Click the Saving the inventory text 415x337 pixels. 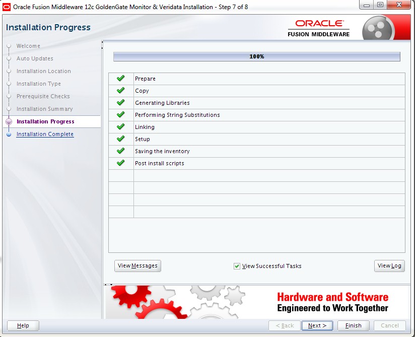tap(162, 151)
